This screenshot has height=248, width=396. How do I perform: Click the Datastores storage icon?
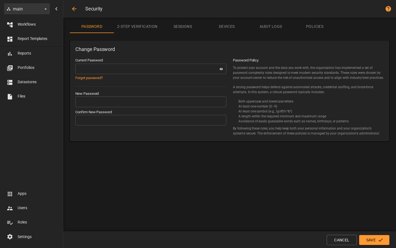(x=10, y=82)
